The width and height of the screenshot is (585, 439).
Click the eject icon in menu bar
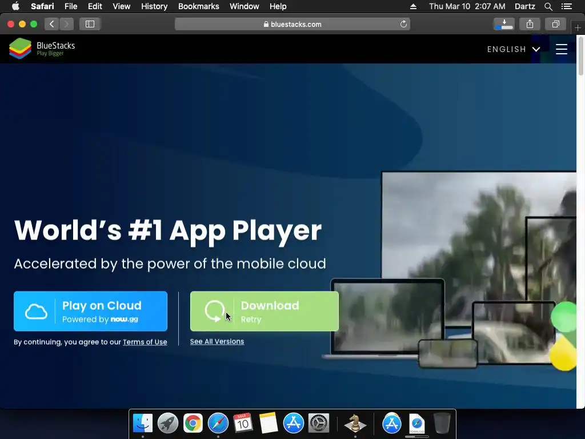coord(413,6)
